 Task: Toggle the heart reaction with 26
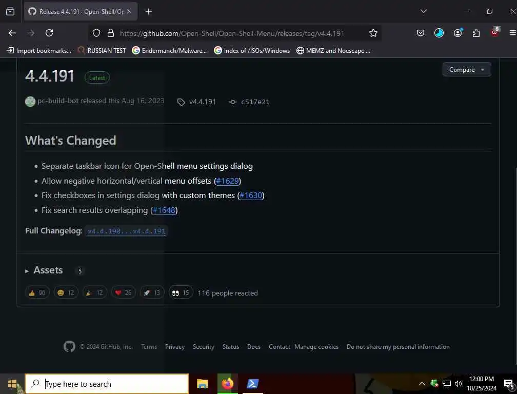[x=123, y=293]
